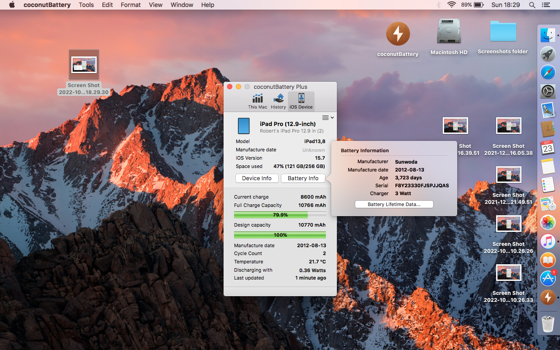This screenshot has height=350, width=560.
Task: Click the model value iPad13,8
Action: (x=315, y=141)
